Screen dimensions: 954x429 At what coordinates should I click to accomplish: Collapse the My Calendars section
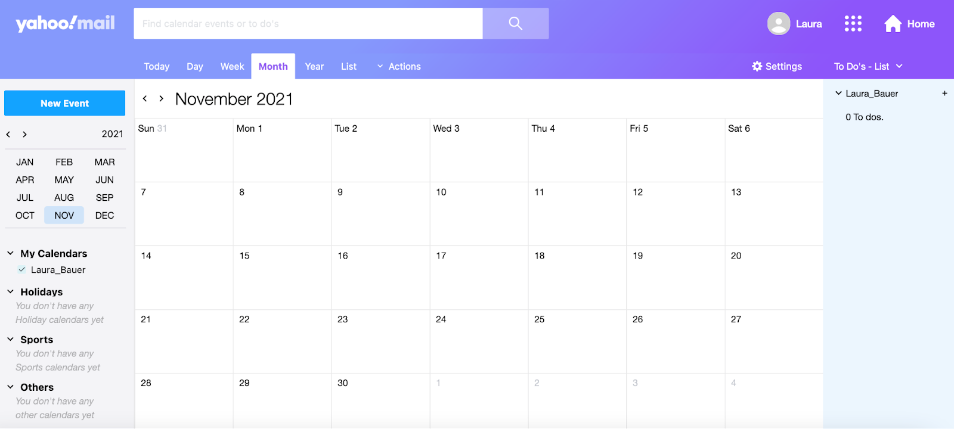tap(10, 254)
